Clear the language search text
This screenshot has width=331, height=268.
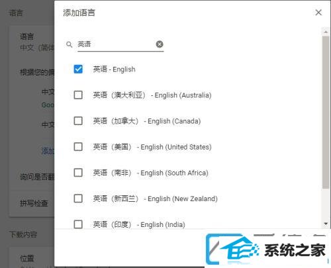[160, 44]
